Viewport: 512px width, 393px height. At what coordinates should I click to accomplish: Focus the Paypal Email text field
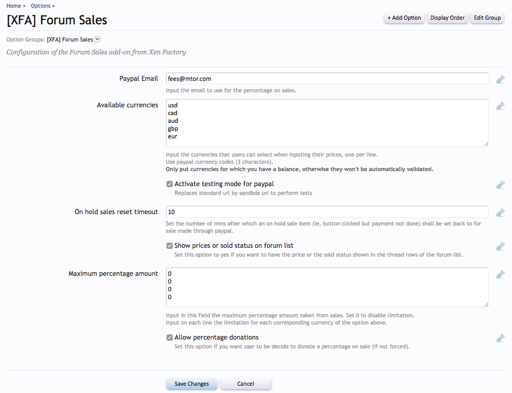(327, 78)
